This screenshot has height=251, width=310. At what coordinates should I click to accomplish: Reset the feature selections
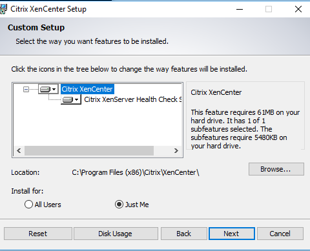pos(38,234)
